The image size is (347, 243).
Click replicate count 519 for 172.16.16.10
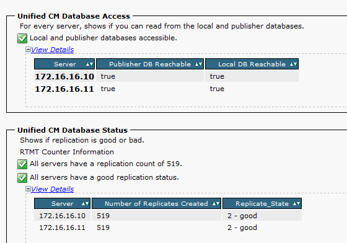[103, 216]
